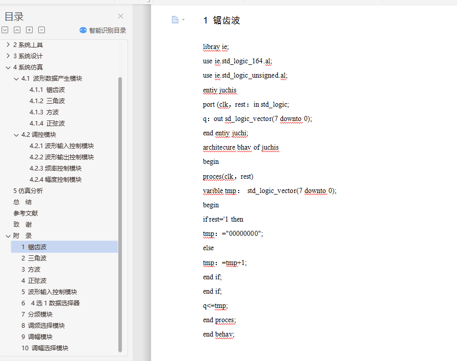Go to appendix item 6 4选1数据选择器
457x361 pixels.
tap(50, 303)
